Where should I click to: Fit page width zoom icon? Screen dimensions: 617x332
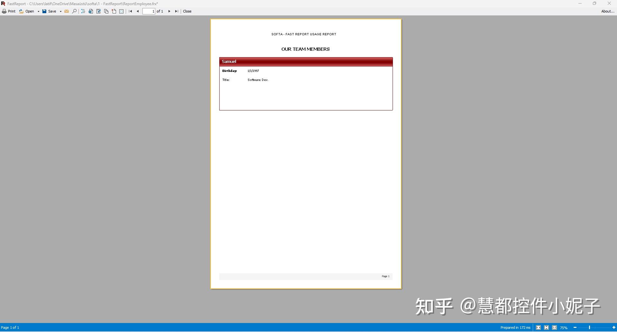(538, 328)
